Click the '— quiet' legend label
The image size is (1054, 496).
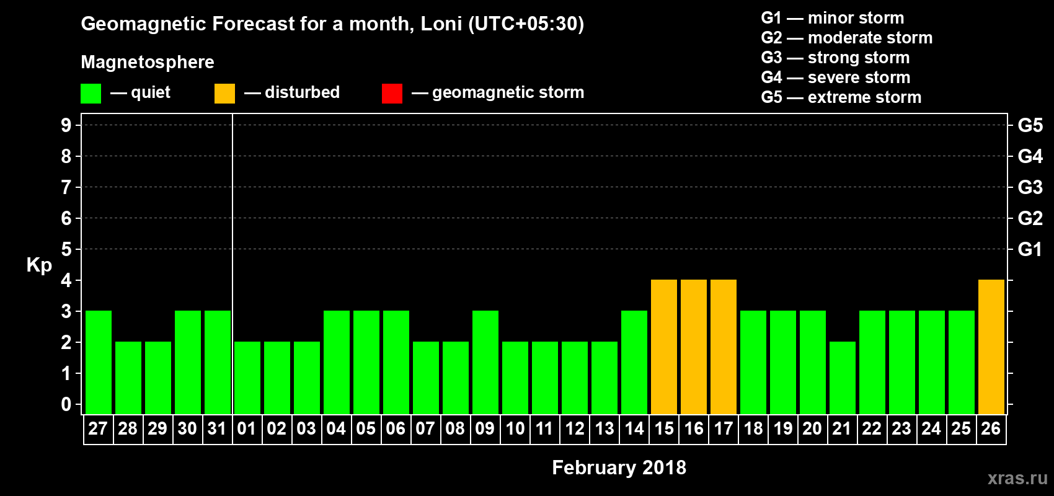click(x=140, y=93)
